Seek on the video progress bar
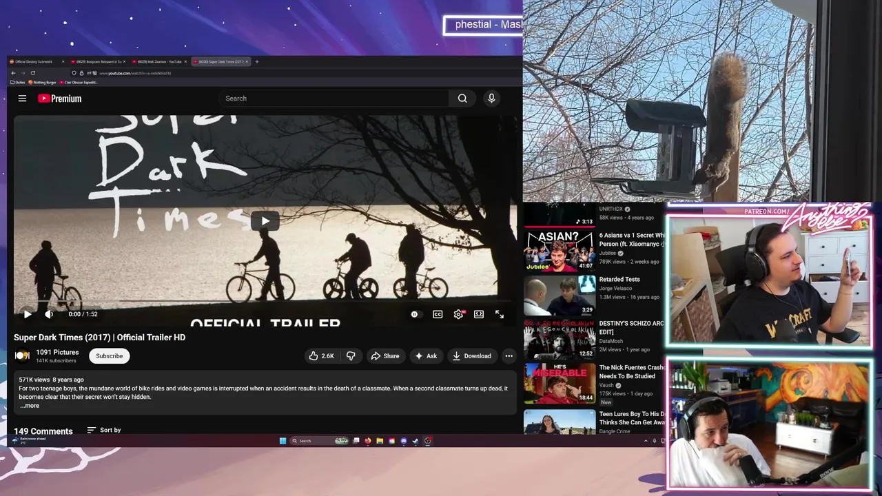 [265, 302]
